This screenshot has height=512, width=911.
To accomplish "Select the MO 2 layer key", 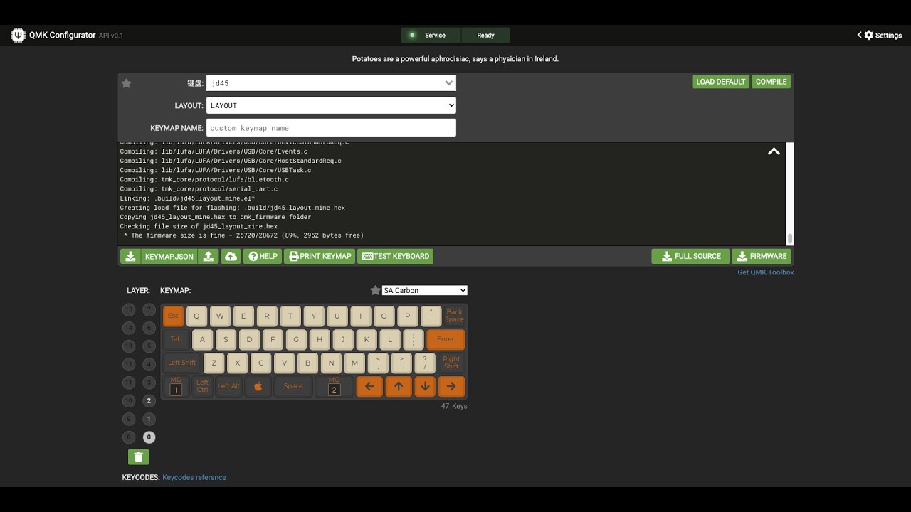I will (x=334, y=386).
